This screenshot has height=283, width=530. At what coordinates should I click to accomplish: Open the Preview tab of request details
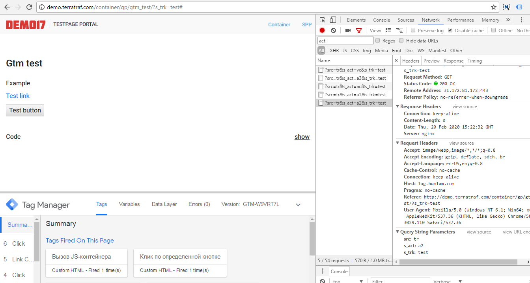click(x=431, y=61)
